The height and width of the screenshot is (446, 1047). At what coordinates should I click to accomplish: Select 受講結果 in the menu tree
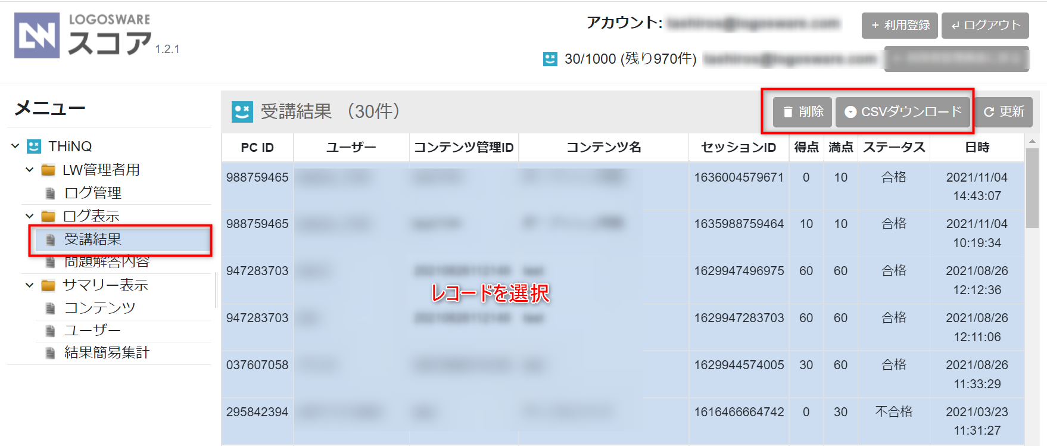tap(93, 239)
